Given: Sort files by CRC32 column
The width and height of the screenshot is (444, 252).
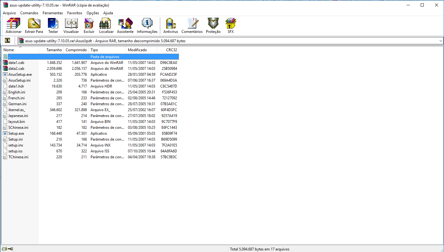Looking at the screenshot, I should tap(168, 50).
